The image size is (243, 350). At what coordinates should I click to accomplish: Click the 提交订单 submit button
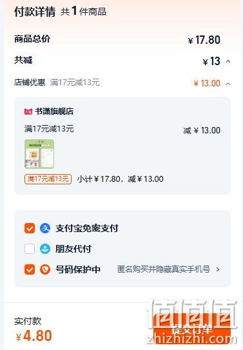click(192, 329)
